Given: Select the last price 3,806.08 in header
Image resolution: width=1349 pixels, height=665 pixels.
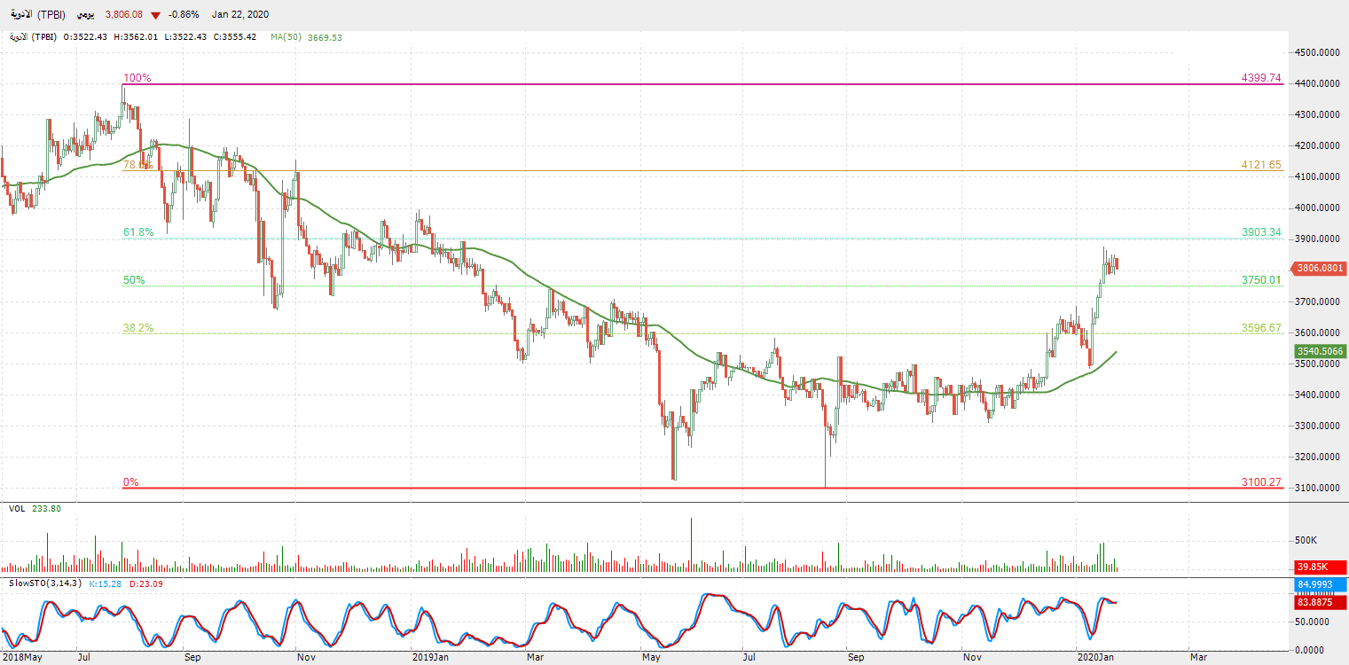Looking at the screenshot, I should [124, 15].
